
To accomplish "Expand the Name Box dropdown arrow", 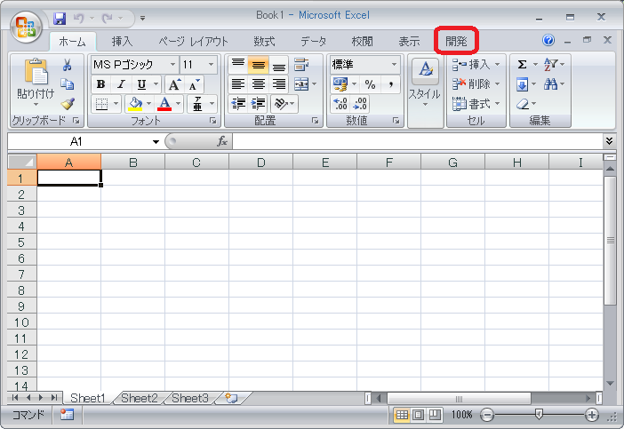I will click(156, 141).
